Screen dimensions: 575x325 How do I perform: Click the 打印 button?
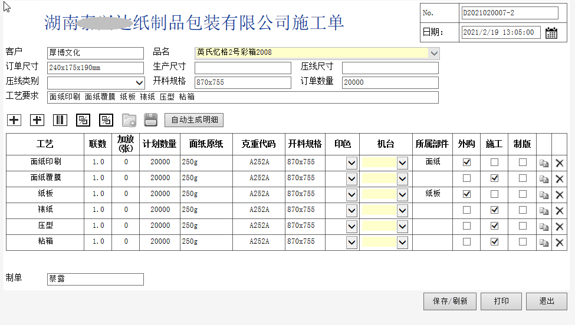[x=501, y=301]
